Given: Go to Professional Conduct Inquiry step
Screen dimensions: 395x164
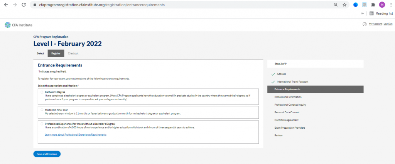Looking at the screenshot, I should [290, 104].
